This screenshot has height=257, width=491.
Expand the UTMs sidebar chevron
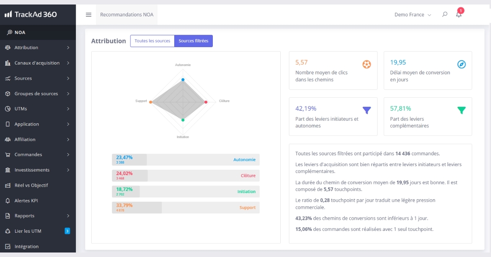68,109
